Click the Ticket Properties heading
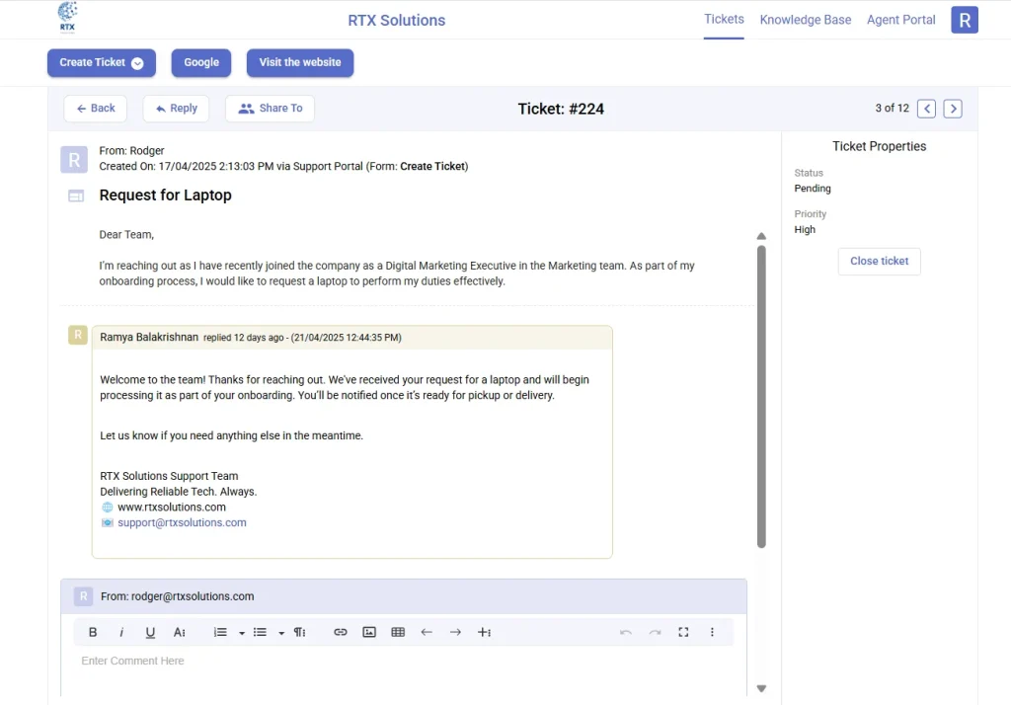The width and height of the screenshot is (1011, 705). coord(879,146)
